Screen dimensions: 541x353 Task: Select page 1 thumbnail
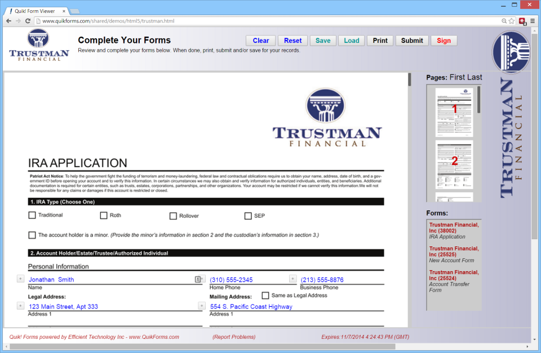[x=454, y=112]
